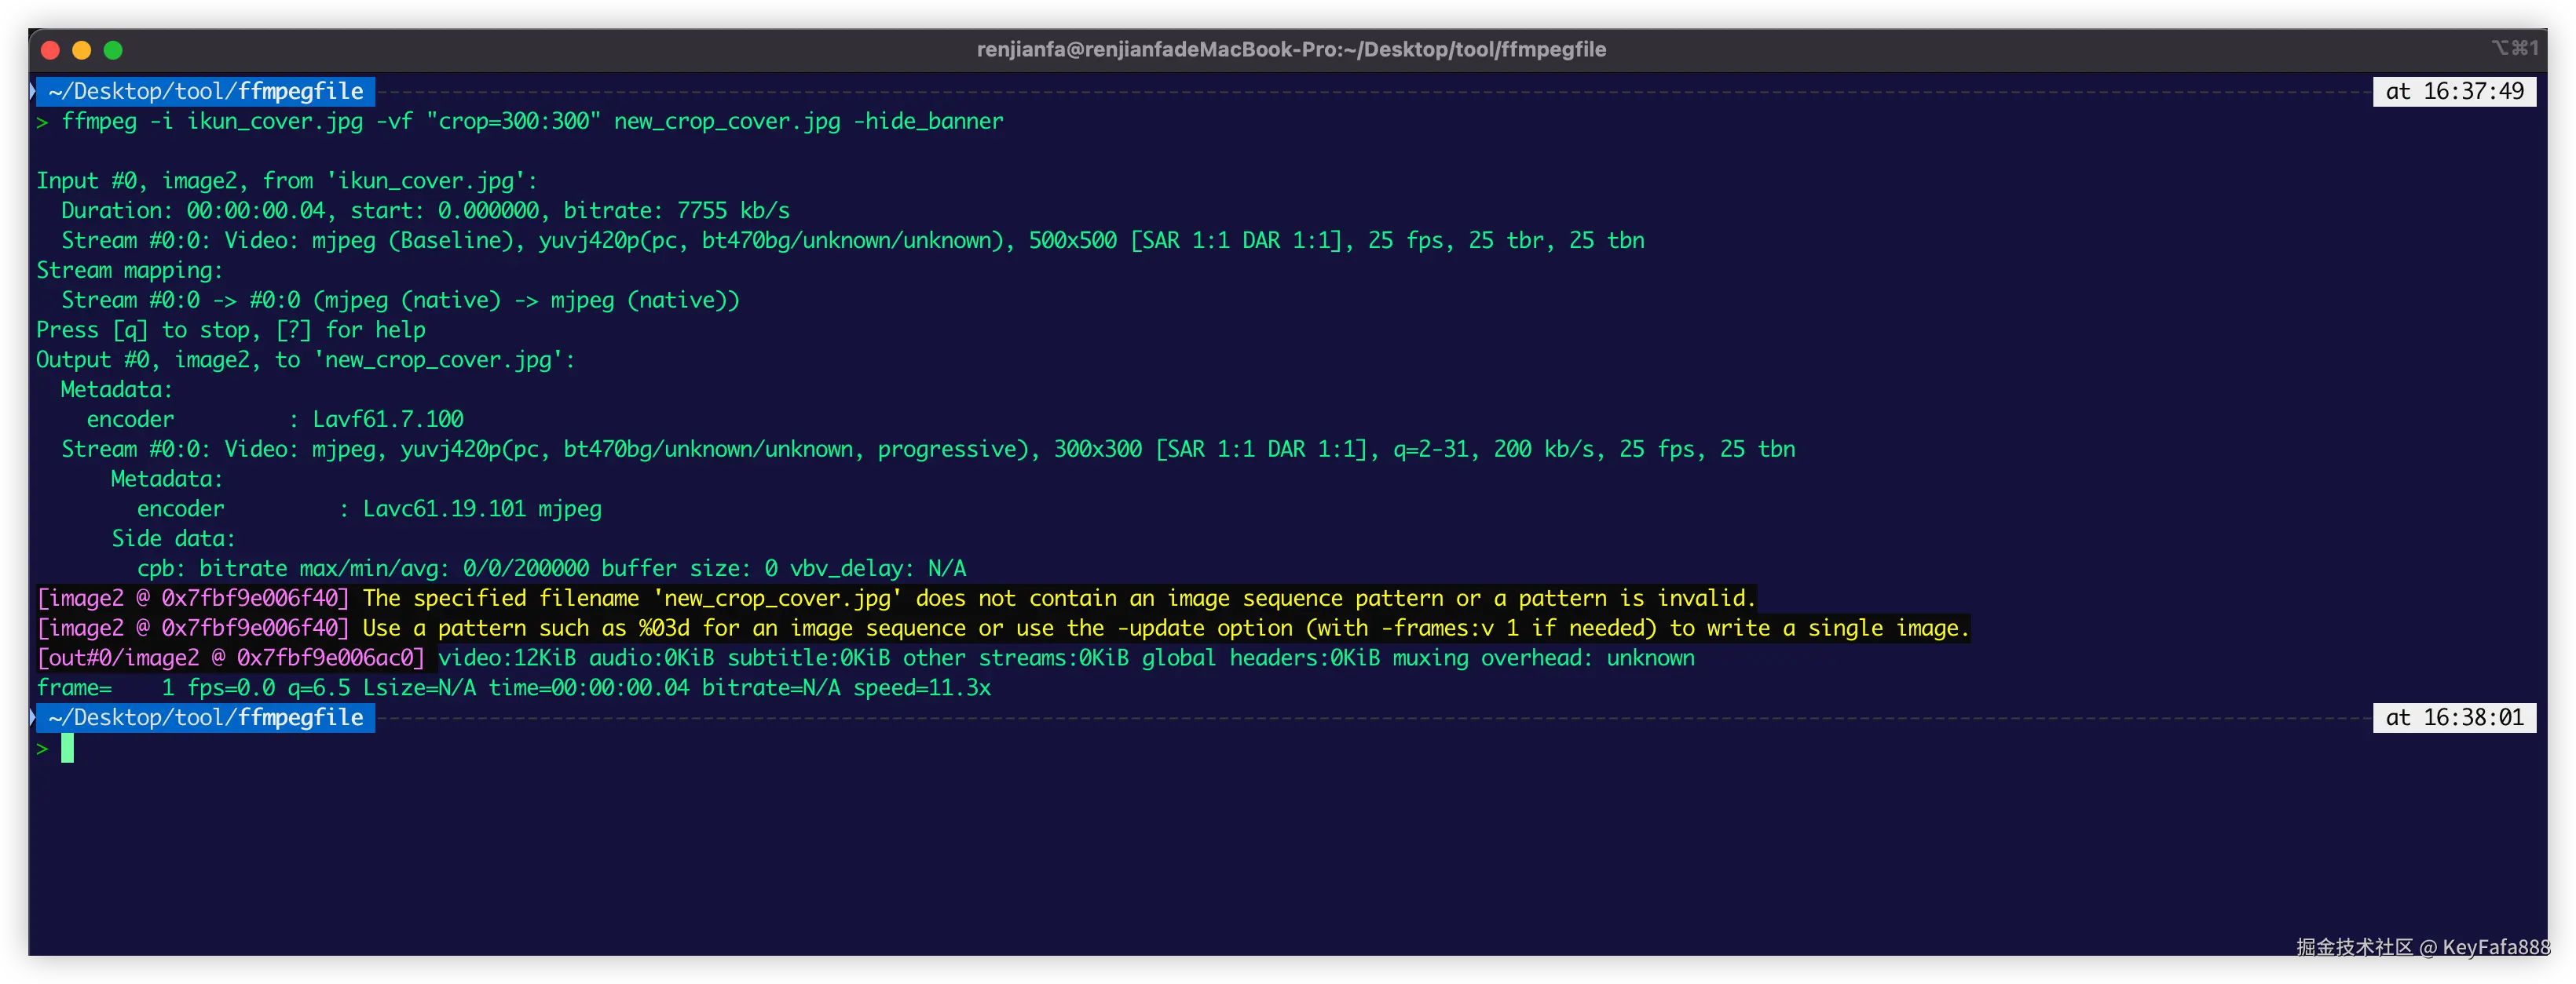Viewport: 2576px width, 984px height.
Task: Click the "crop=300:300" filter argument
Action: click(513, 122)
